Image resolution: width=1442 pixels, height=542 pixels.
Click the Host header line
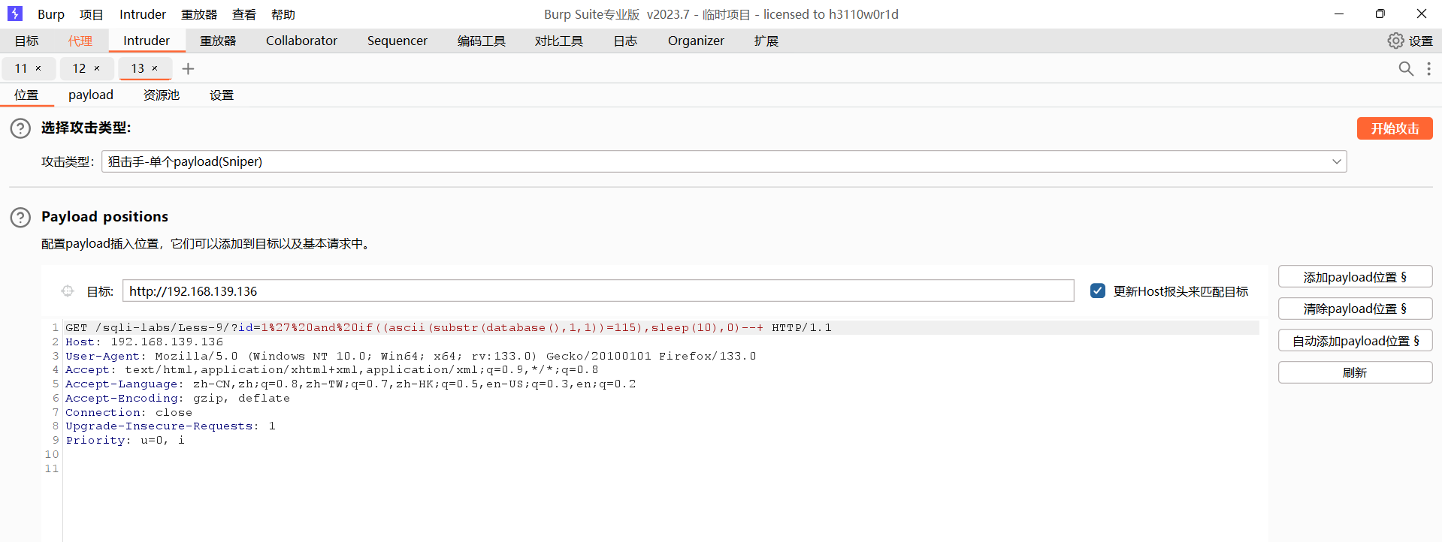pos(144,342)
